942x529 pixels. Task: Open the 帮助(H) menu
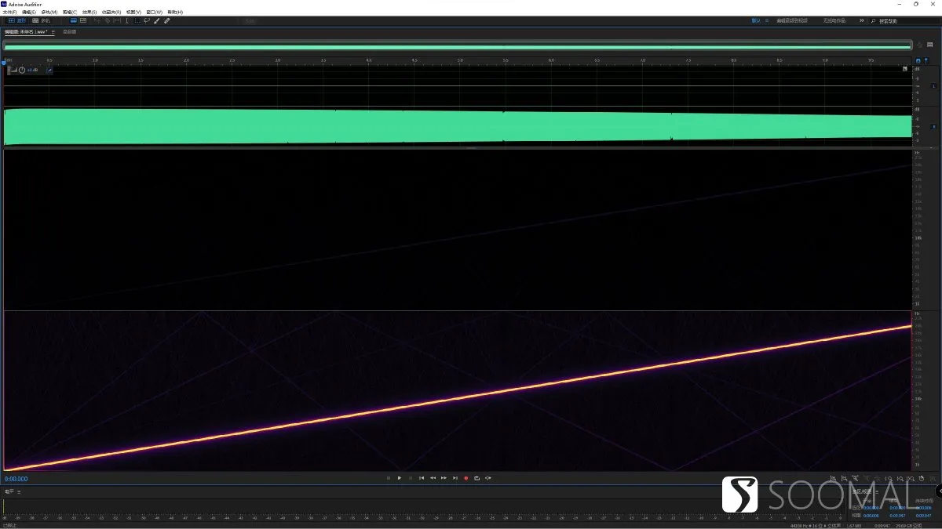[x=175, y=13]
